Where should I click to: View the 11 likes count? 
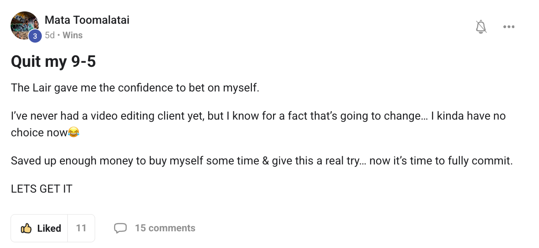81,228
